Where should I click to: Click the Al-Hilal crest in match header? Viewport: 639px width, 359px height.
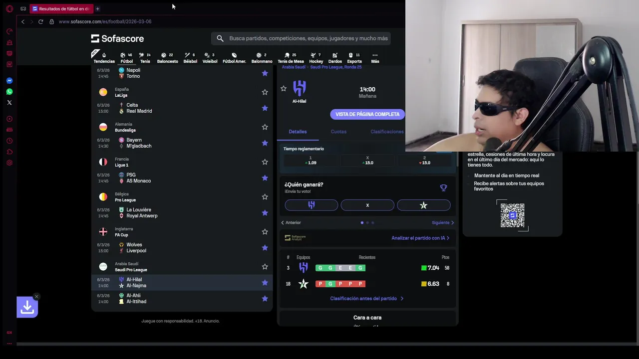coord(300,88)
